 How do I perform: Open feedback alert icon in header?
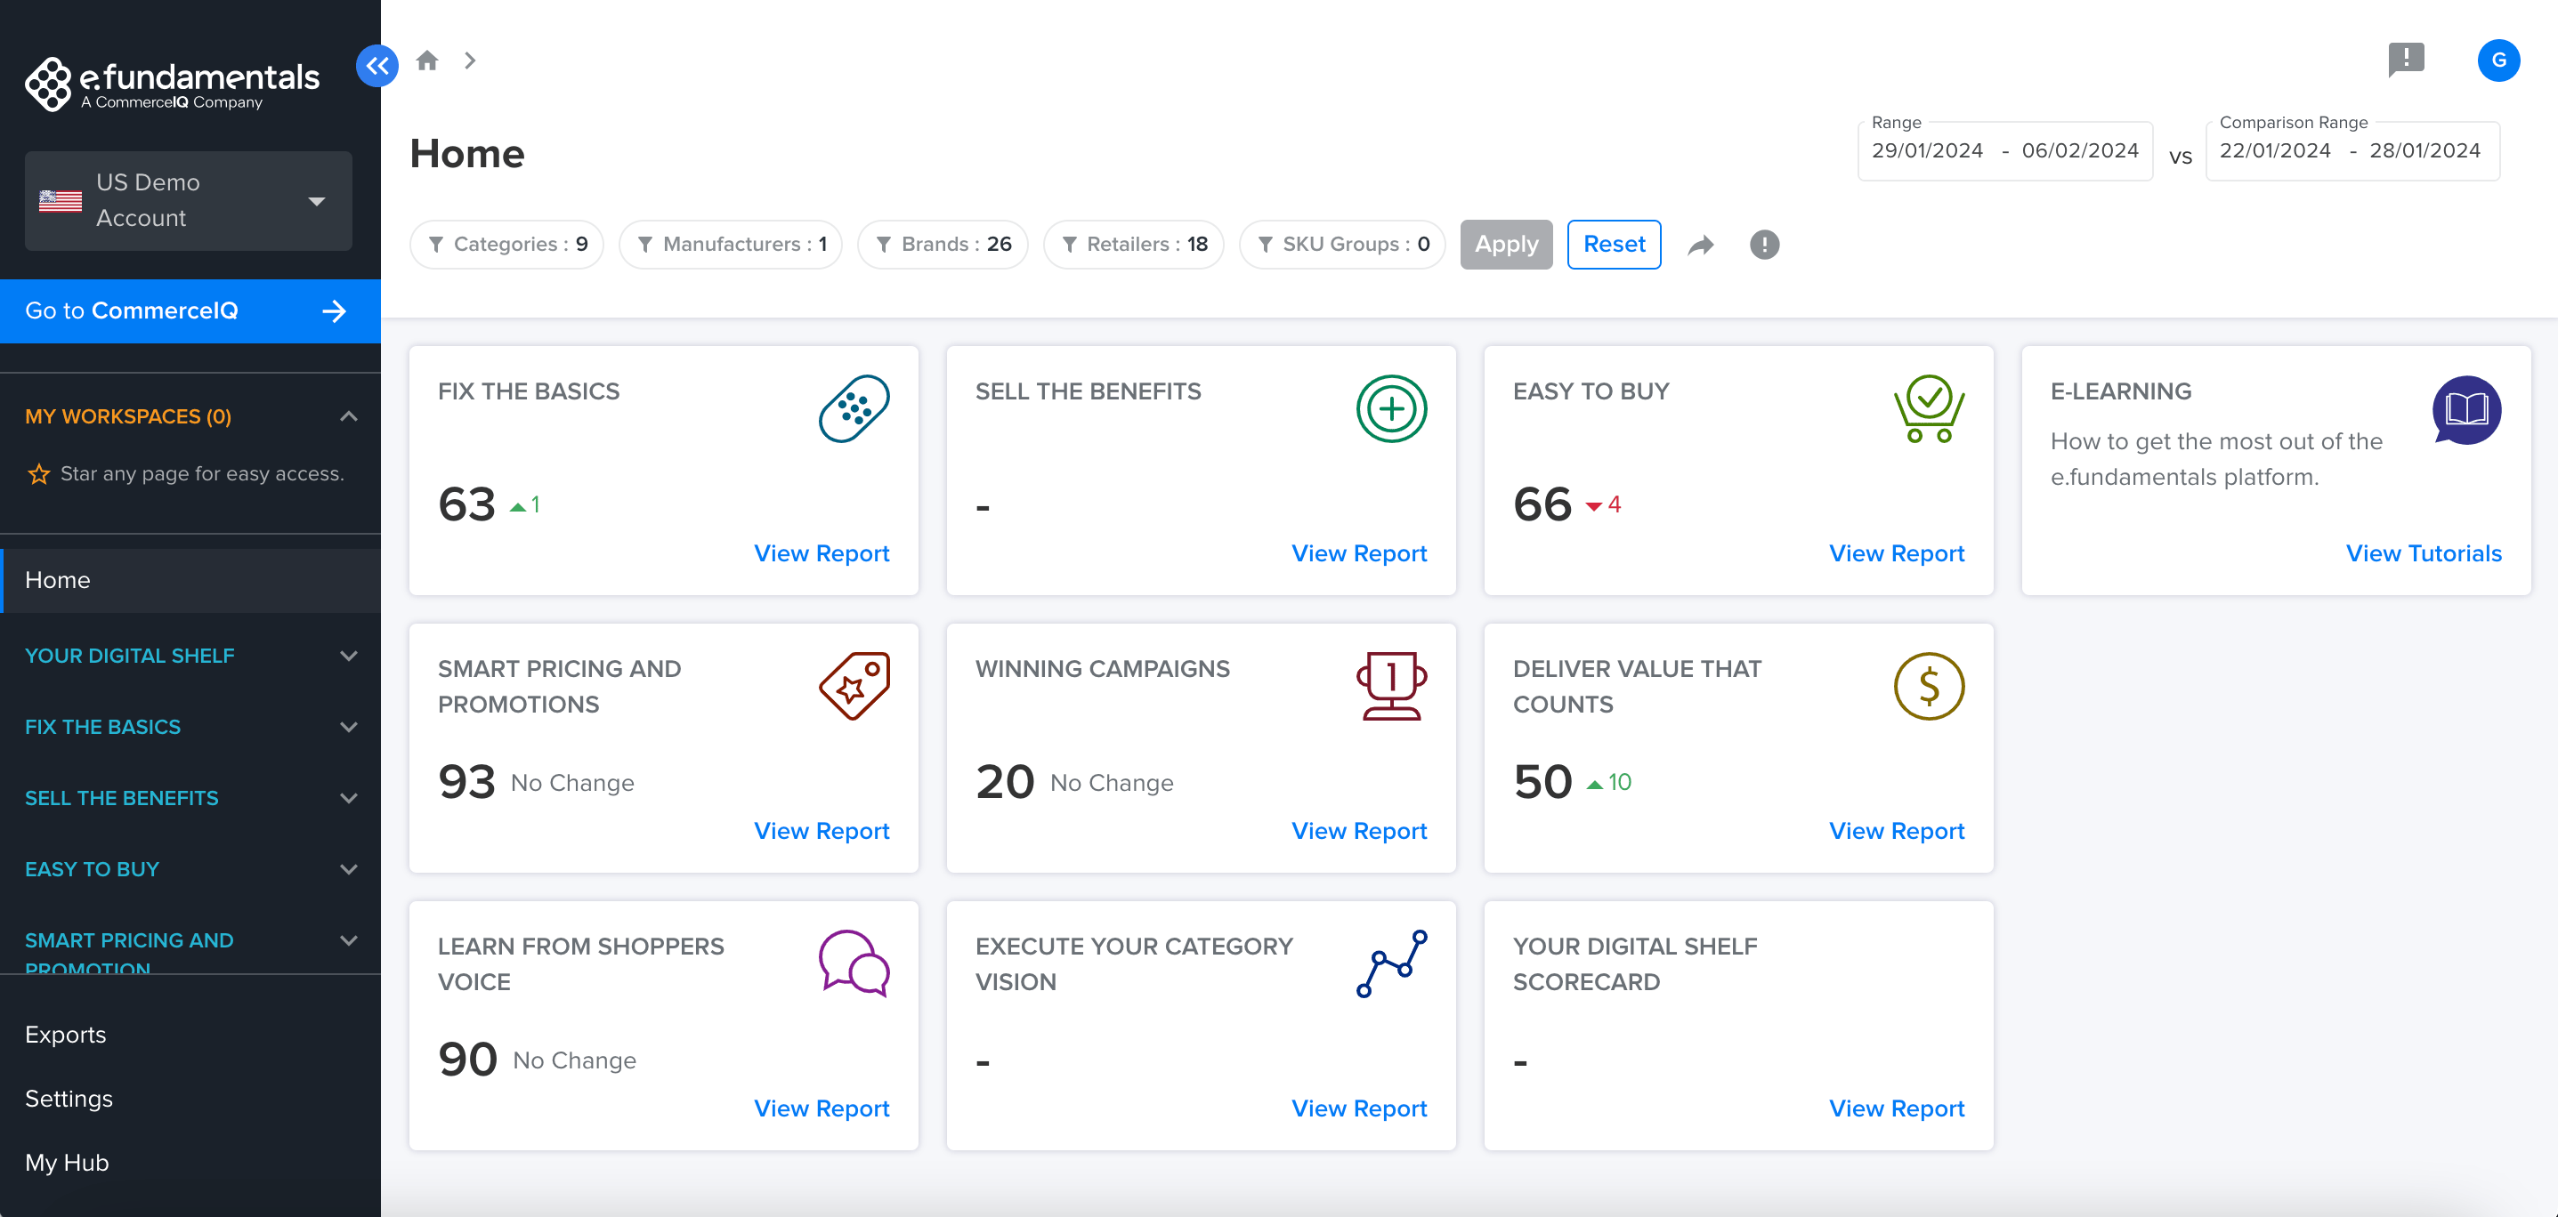2405,59
